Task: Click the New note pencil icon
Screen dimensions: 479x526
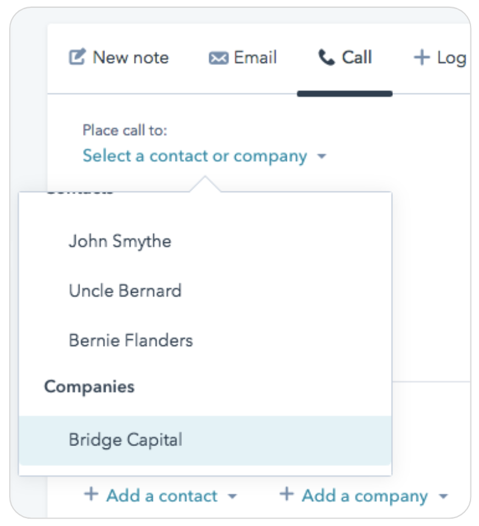Action: coord(77,57)
